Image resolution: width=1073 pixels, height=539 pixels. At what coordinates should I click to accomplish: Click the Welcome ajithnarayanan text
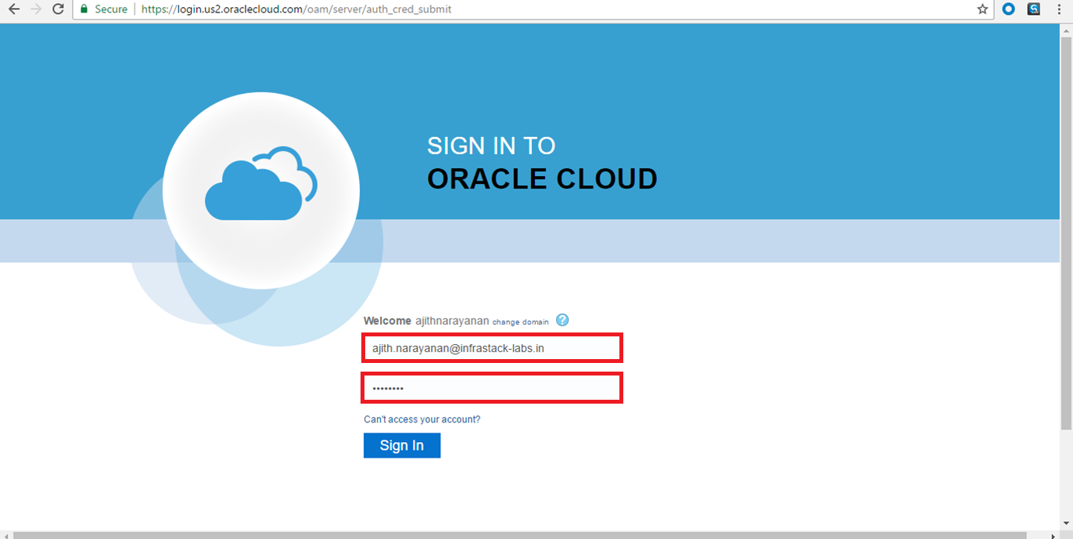coord(426,321)
